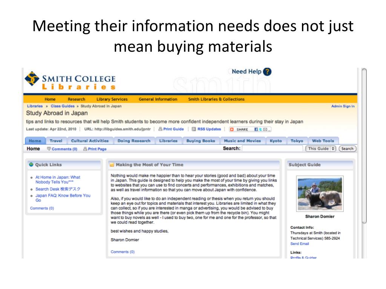
Task: Click the RSS Updates feed icon
Action: coord(194,129)
